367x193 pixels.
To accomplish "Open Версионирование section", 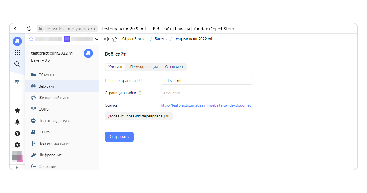I will pyautogui.click(x=62, y=143).
